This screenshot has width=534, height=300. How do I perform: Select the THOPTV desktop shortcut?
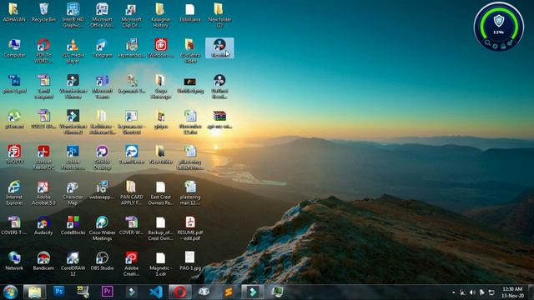tap(14, 154)
